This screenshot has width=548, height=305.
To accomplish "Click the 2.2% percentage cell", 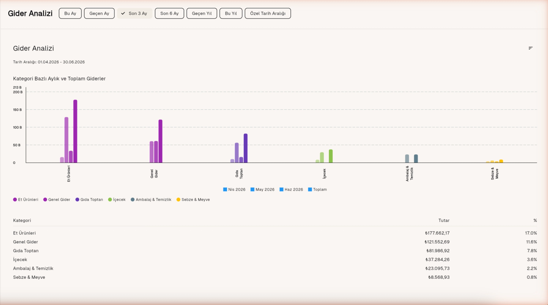I will click(x=532, y=269).
